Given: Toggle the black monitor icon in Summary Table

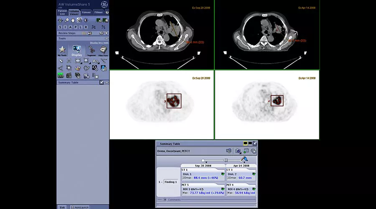Looking at the screenshot, I should pos(250,143).
